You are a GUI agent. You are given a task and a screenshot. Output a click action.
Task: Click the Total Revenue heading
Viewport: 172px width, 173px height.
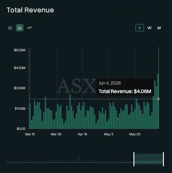[30, 10]
